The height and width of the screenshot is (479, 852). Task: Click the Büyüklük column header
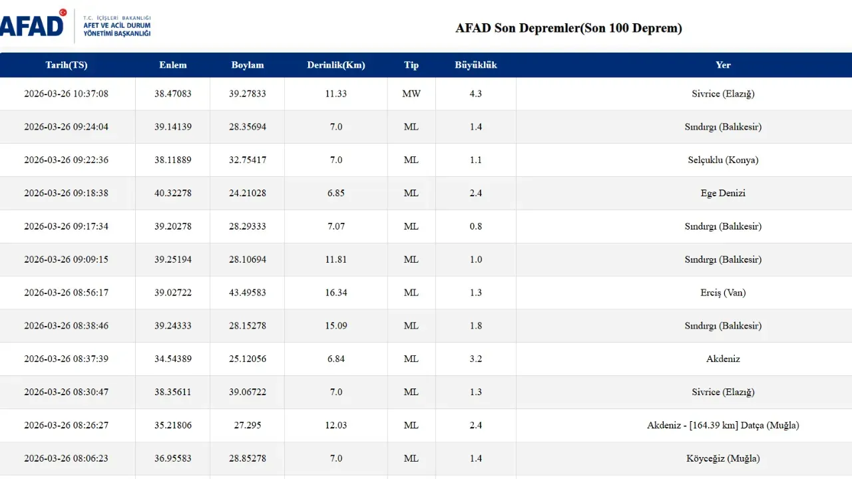point(476,65)
